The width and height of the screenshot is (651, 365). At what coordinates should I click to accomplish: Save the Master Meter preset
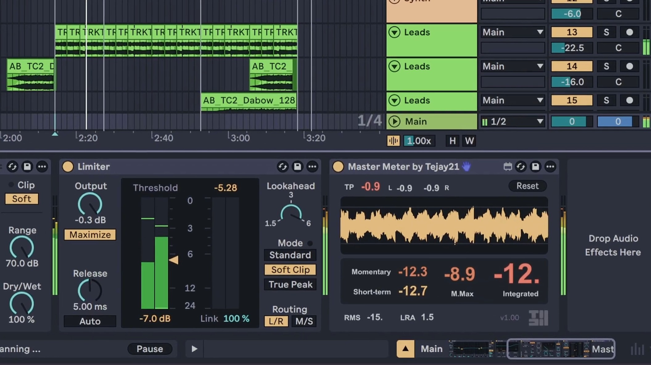click(x=535, y=166)
